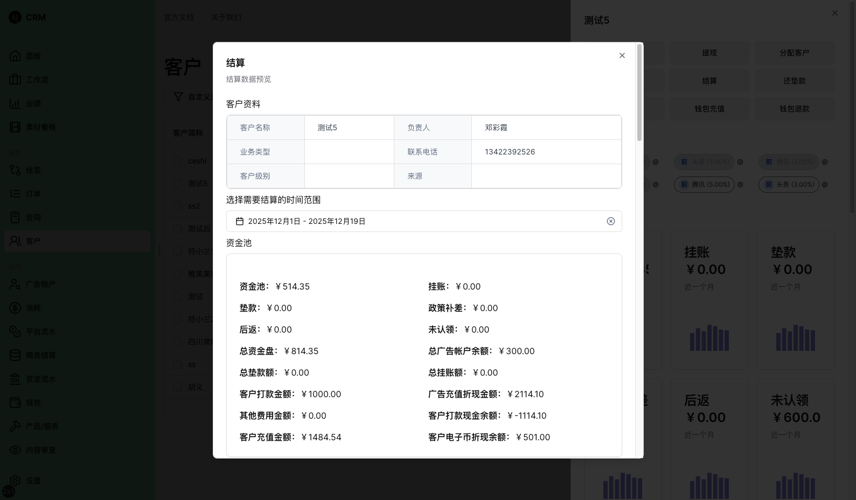
Task: Click 客户电子币折现余额 value ￥501.00
Action: click(533, 437)
